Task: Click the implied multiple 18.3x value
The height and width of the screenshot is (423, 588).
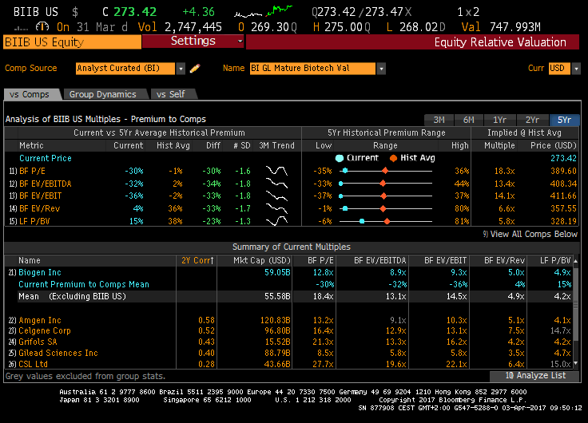Action: click(x=504, y=171)
